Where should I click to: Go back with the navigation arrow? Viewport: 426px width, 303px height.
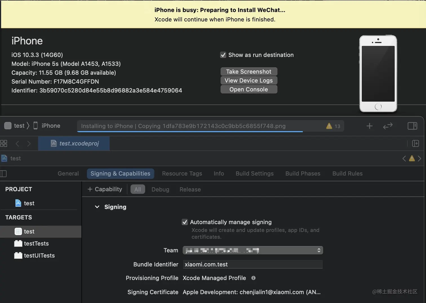(17, 144)
